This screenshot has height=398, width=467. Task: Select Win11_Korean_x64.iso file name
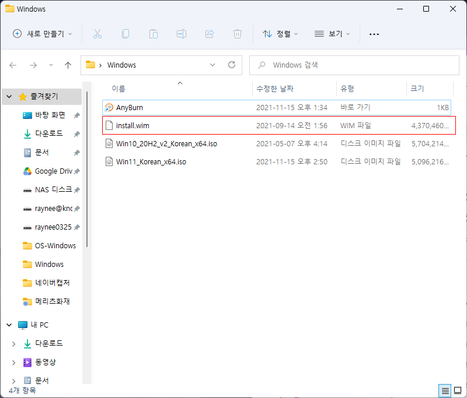point(151,162)
